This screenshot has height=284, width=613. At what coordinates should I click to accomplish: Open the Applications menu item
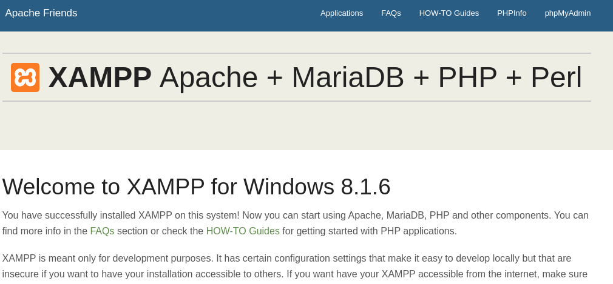tap(342, 13)
